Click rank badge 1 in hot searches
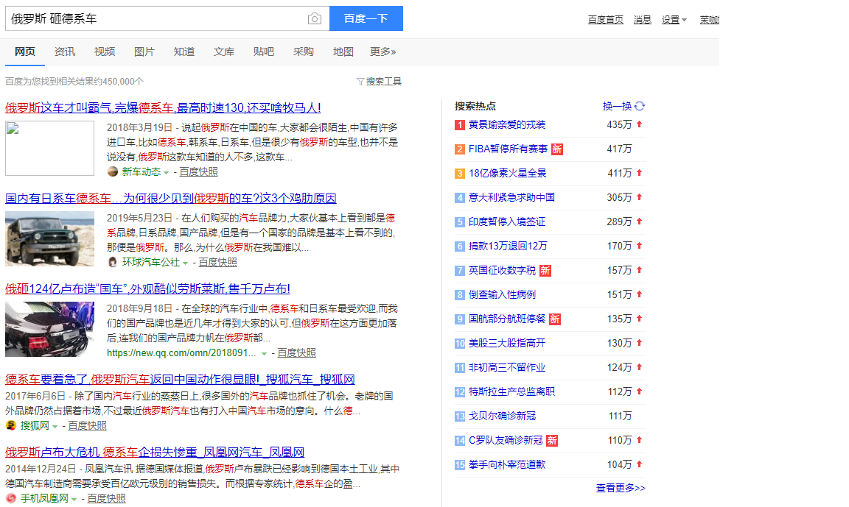This screenshot has height=507, width=849. click(460, 125)
